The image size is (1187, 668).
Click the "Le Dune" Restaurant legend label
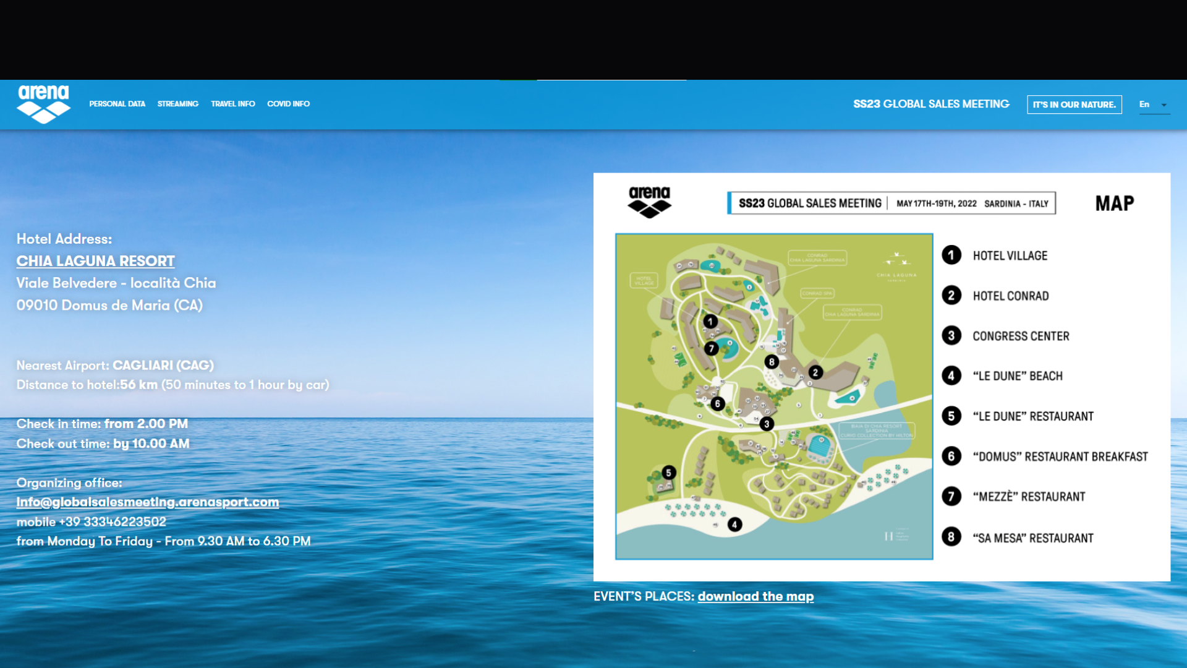(1033, 416)
